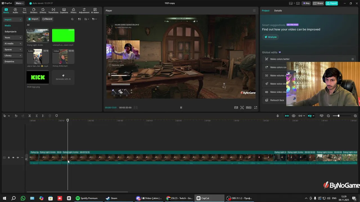Image resolution: width=360 pixels, height=202 pixels.
Task: Expand the Yours section
Action: point(13,38)
